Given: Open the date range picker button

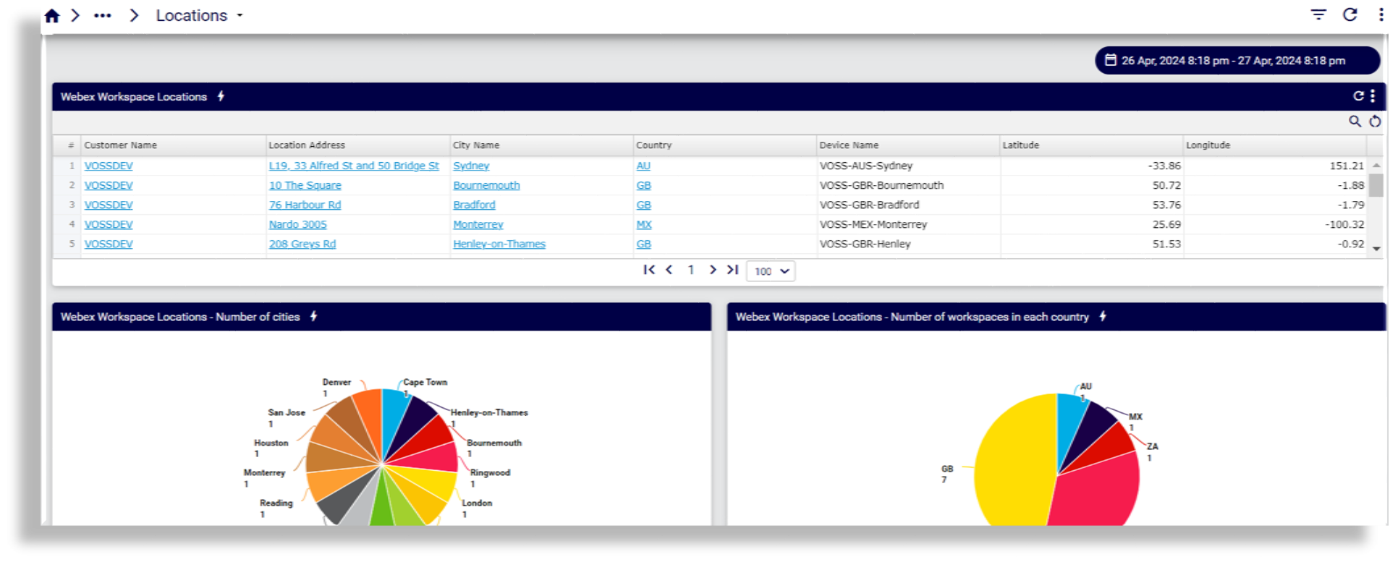Looking at the screenshot, I should tap(1237, 61).
